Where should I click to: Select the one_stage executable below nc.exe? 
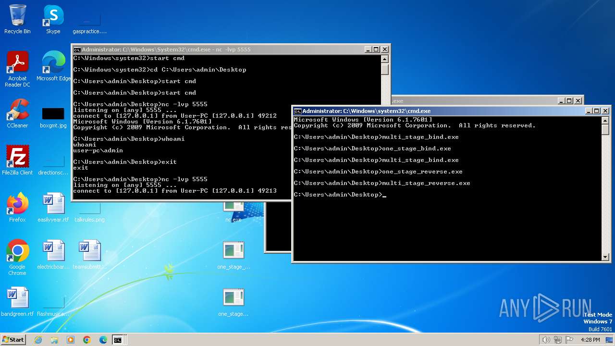(234, 255)
